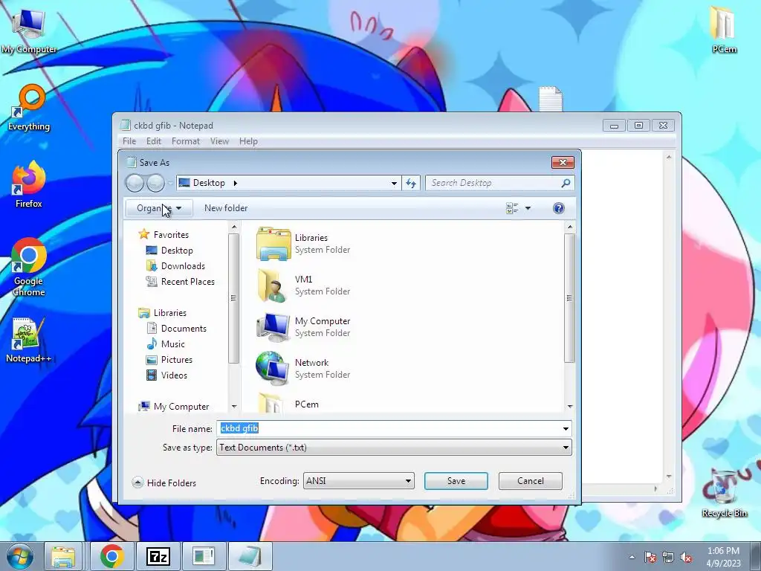Open the Notepad View menu
The width and height of the screenshot is (761, 571).
click(219, 141)
